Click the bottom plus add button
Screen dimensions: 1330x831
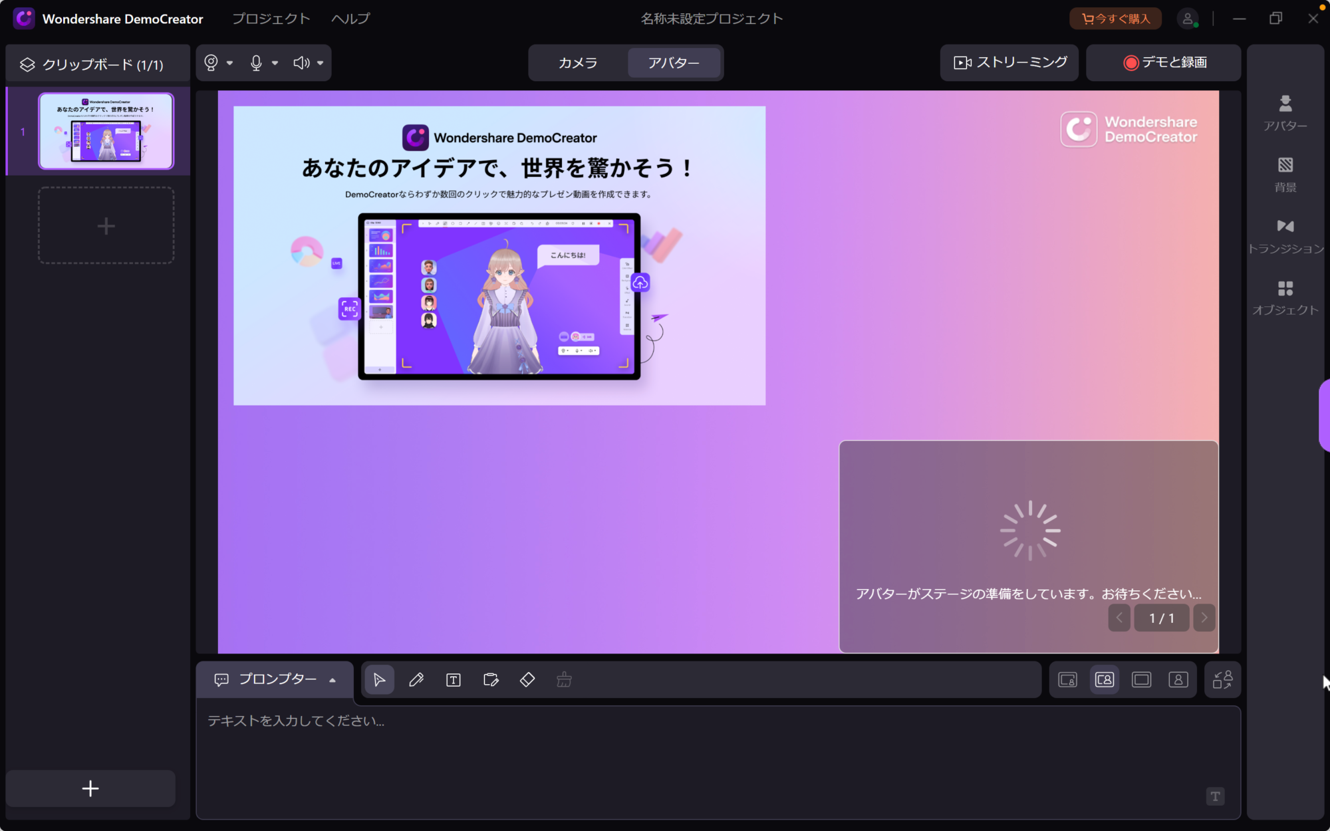[90, 788]
